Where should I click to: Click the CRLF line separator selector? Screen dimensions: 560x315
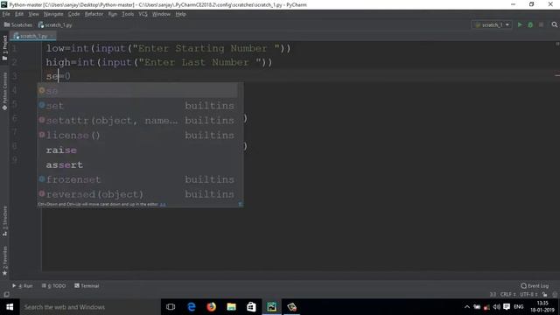507,295
